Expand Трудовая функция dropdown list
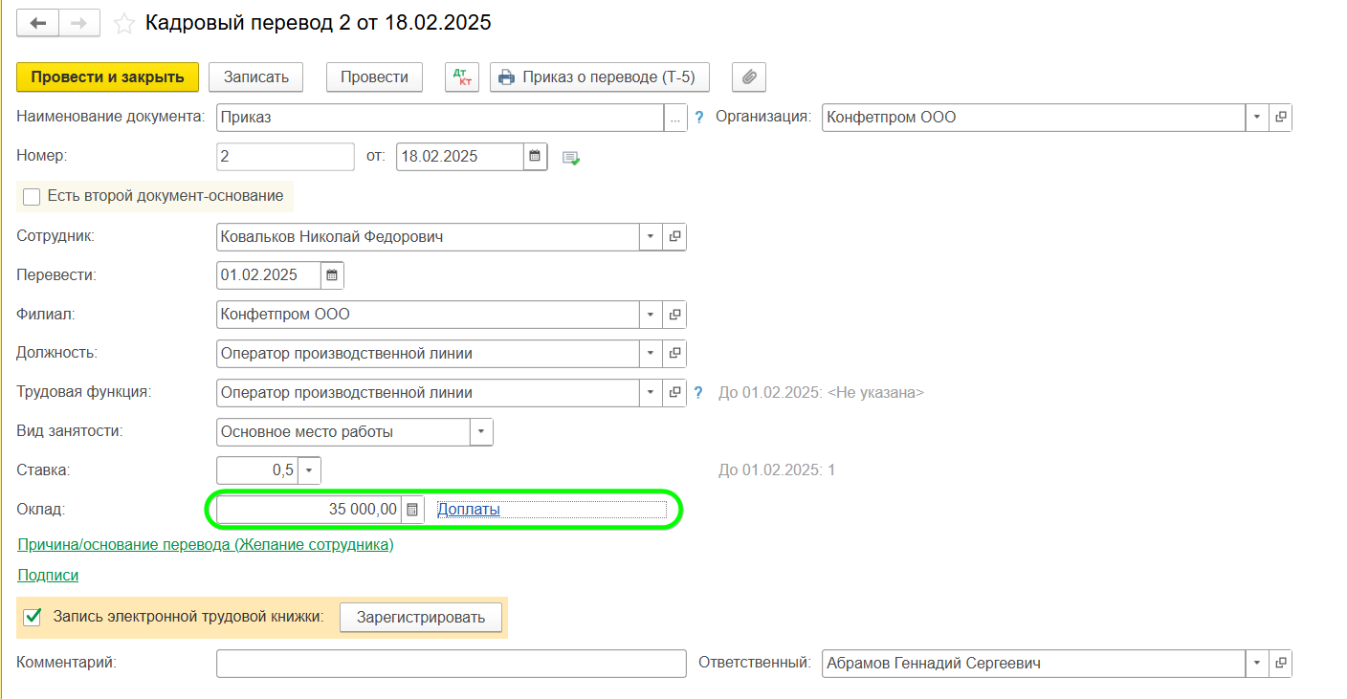1347x699 pixels. coord(651,393)
